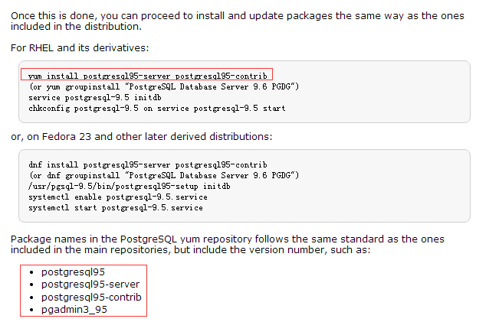Click the "Once this is done" paragraph

tap(237, 21)
